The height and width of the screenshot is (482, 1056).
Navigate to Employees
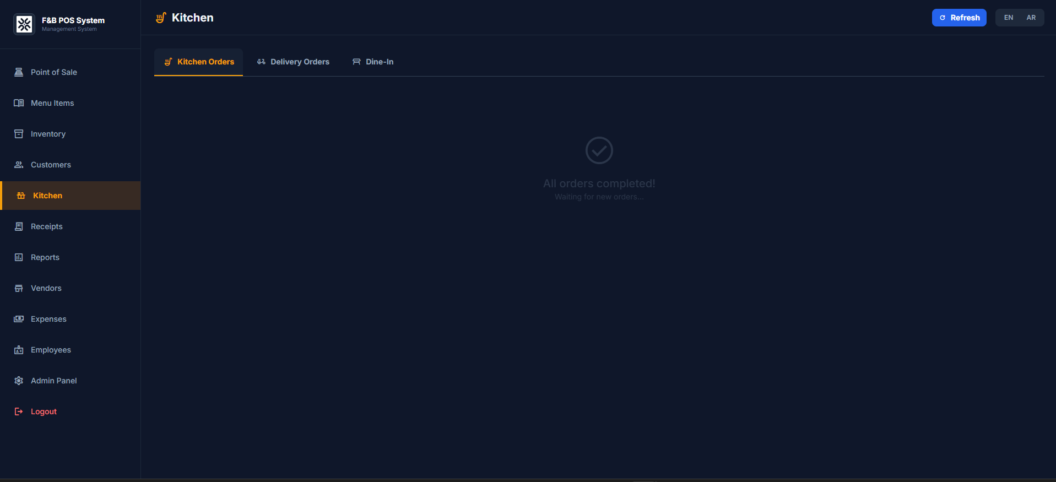pos(71,350)
